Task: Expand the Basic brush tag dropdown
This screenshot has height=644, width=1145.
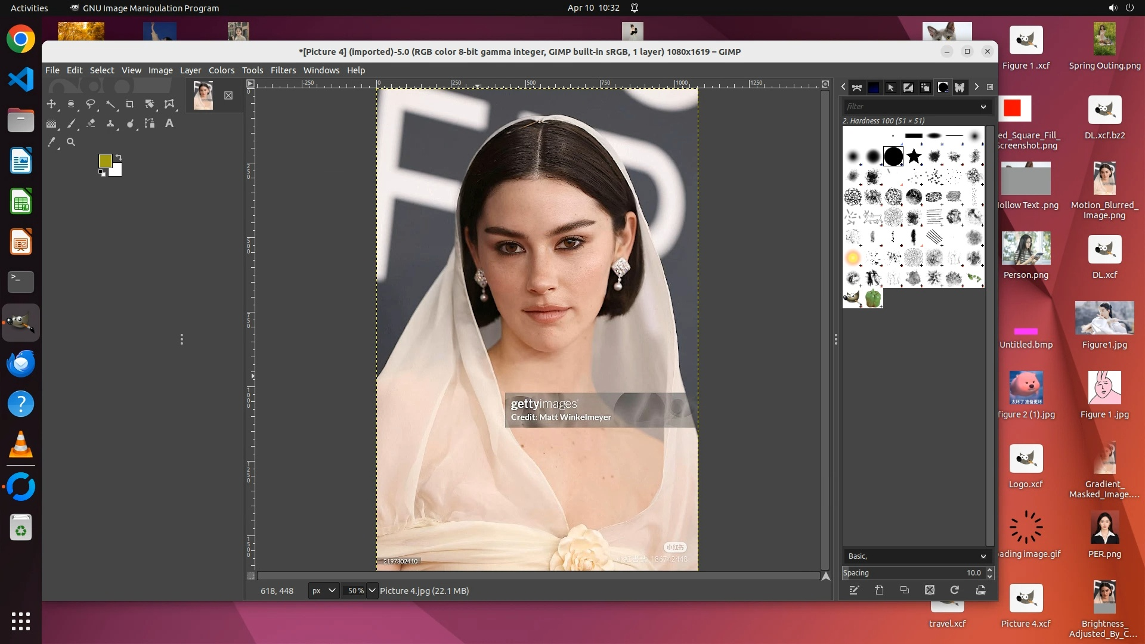Action: click(x=983, y=556)
